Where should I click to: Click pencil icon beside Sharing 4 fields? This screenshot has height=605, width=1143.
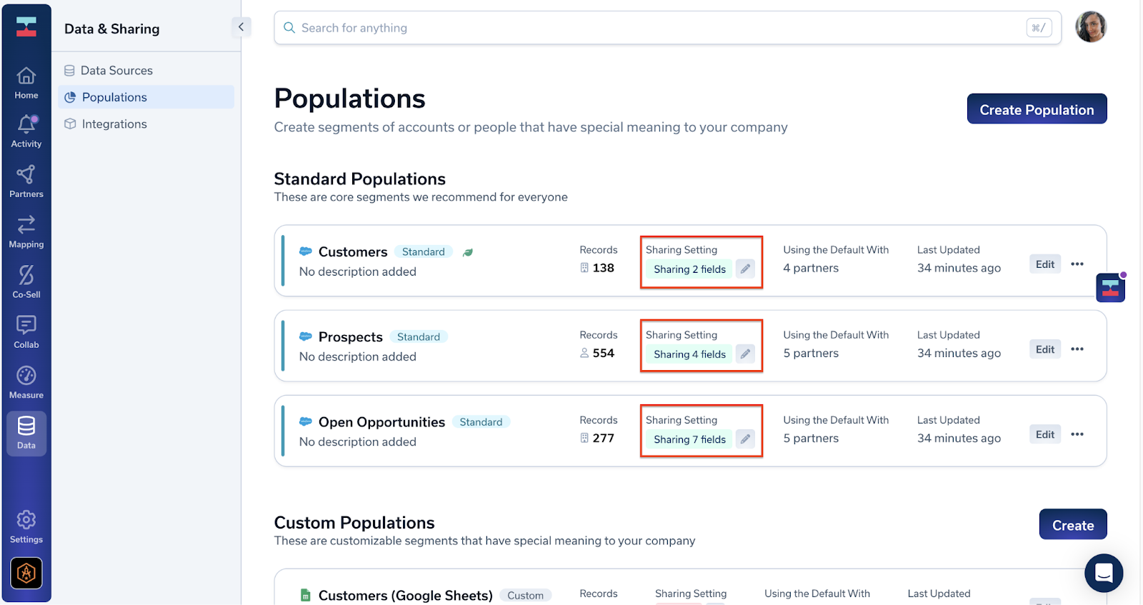pyautogui.click(x=745, y=354)
